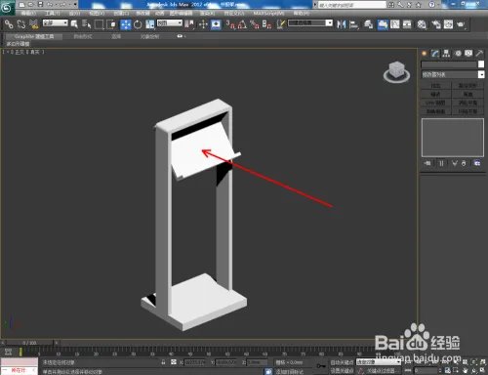The image size is (488, 375).
Task: Click the Use Pivot Point Center icon
Action: click(x=189, y=24)
